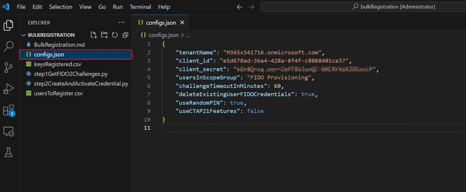Open the Extensions view with badge
This screenshot has height=192, width=466.
(x=9, y=110)
